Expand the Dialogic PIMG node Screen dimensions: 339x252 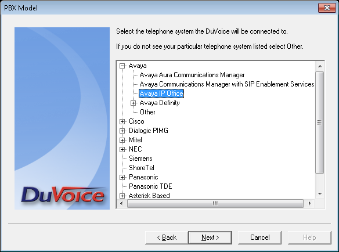122,131
